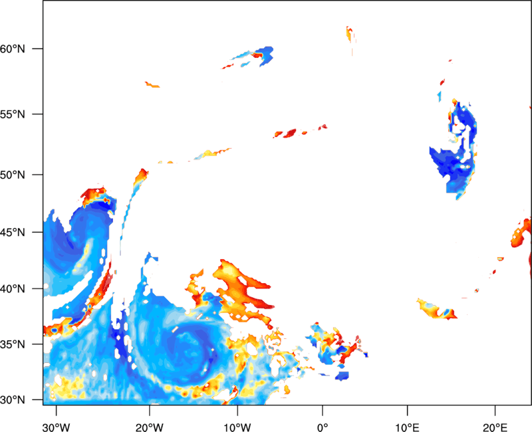Viewport: 532px width, 432px height.
Task: Click the 10°W longitude label
Action: 237,427
